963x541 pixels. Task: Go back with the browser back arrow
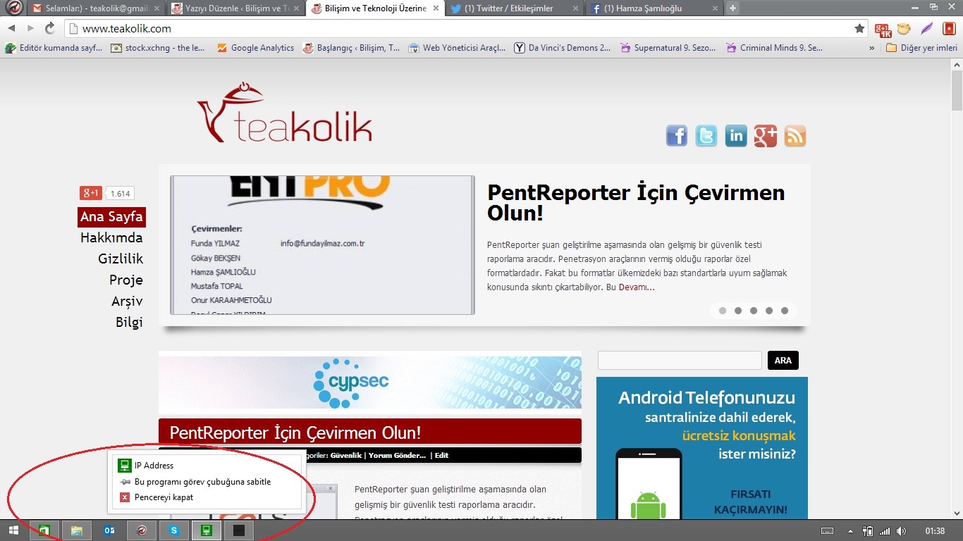(11, 28)
